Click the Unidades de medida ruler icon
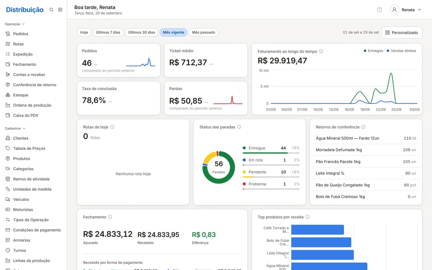The image size is (432, 270). point(8,189)
